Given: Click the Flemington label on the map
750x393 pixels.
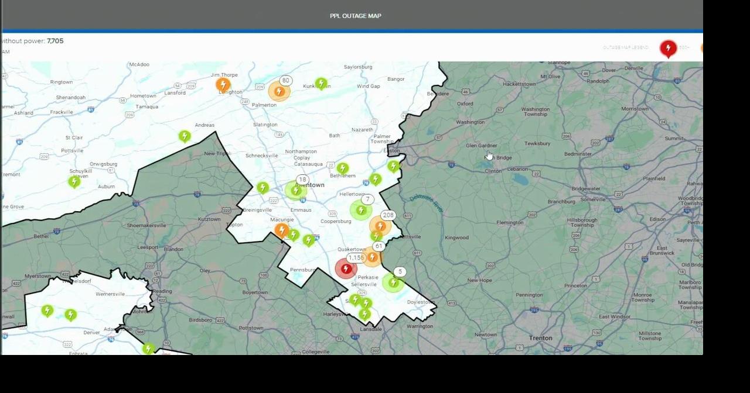Looking at the screenshot, I should [x=510, y=222].
